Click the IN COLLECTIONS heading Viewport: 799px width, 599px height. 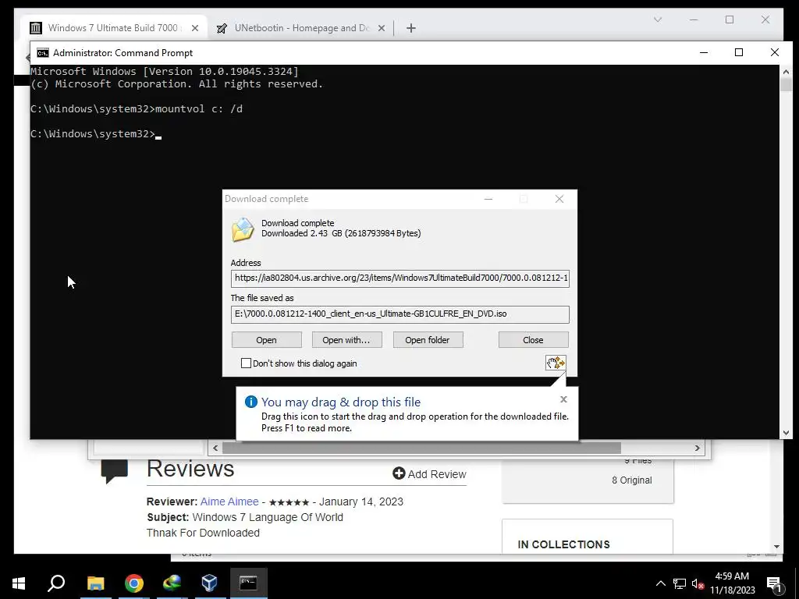click(x=563, y=544)
